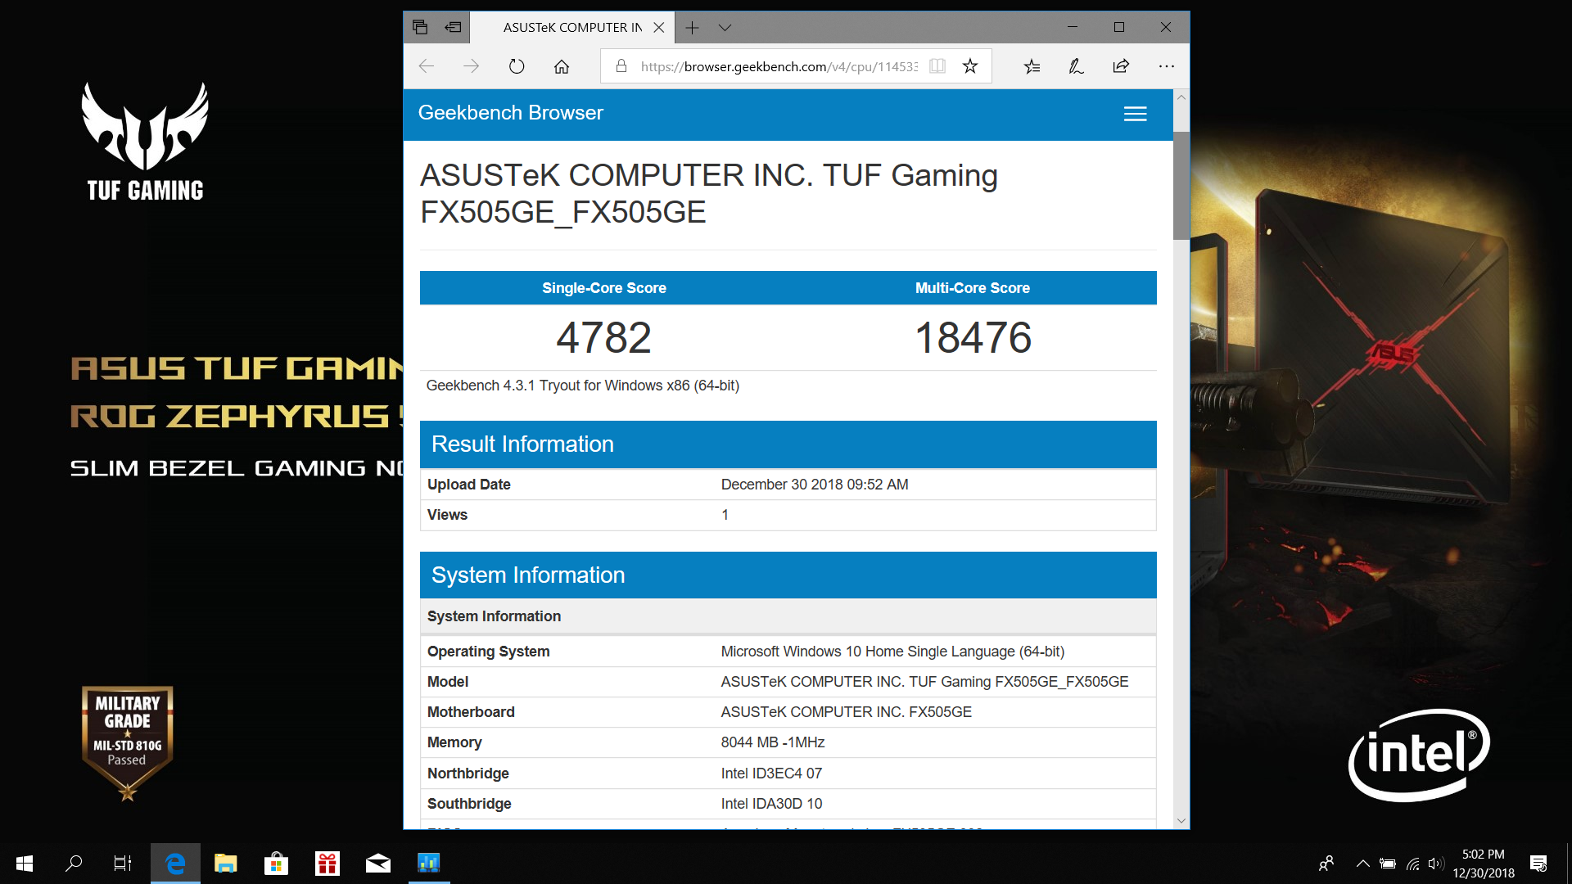1572x884 pixels.
Task: Open the Geekbench hamburger menu
Action: [1135, 114]
